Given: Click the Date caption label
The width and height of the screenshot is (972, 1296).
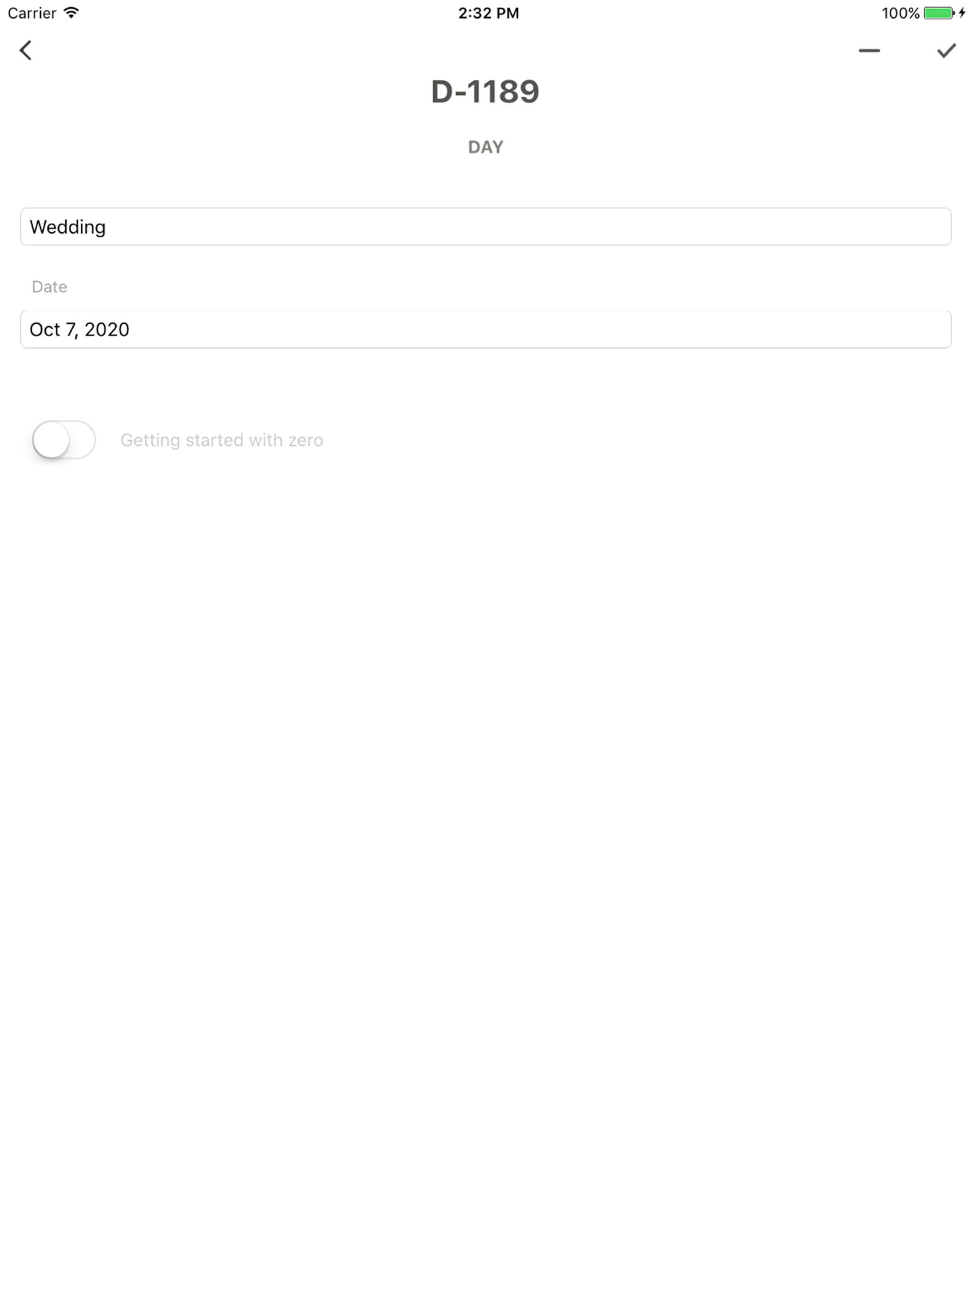Looking at the screenshot, I should (49, 287).
